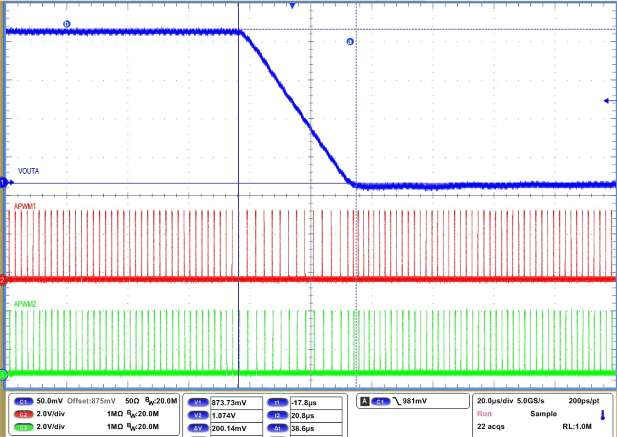Click the 1MΩ impedance readout for C3
The width and height of the screenshot is (617, 437).
click(114, 427)
